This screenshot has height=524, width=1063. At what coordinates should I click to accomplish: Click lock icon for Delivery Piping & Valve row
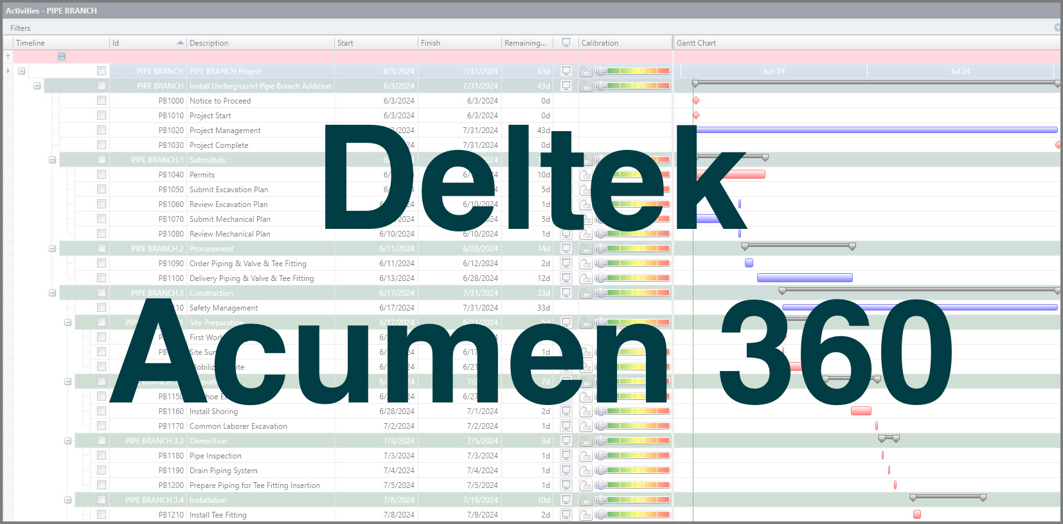(x=586, y=278)
